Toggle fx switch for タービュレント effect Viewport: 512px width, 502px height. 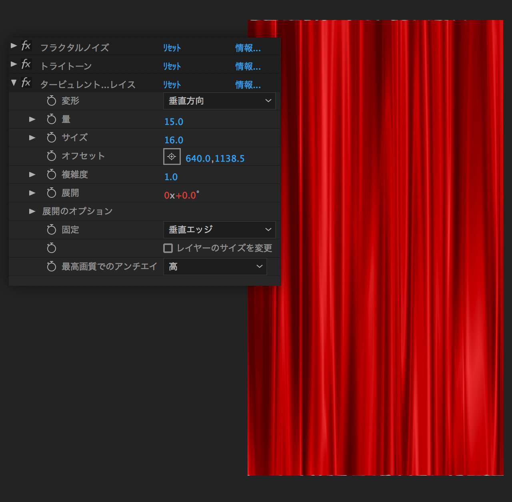pos(26,82)
